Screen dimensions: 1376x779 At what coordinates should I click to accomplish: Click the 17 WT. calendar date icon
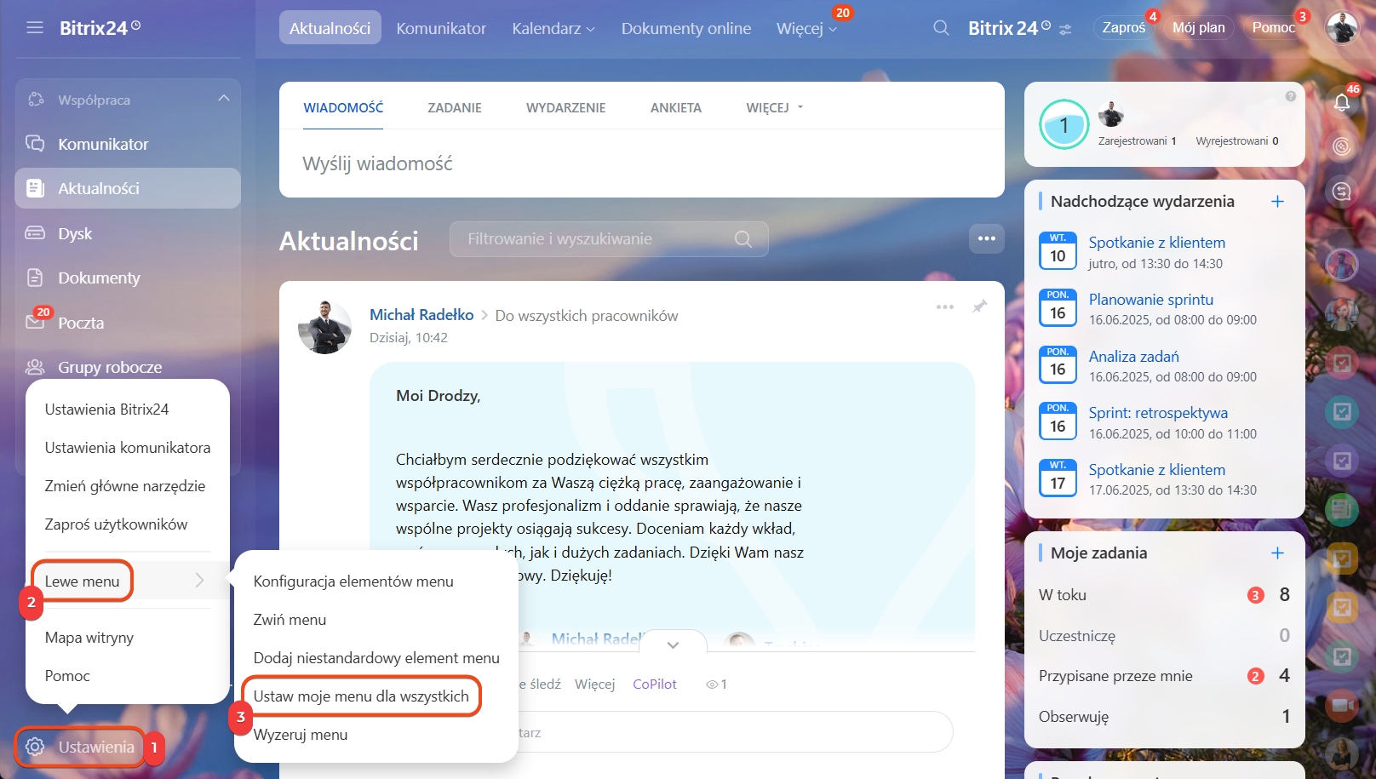(1058, 478)
